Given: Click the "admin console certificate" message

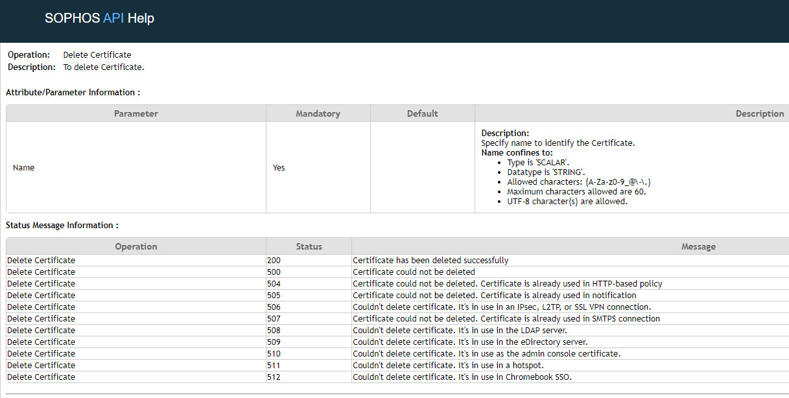Looking at the screenshot, I should pyautogui.click(x=487, y=354).
